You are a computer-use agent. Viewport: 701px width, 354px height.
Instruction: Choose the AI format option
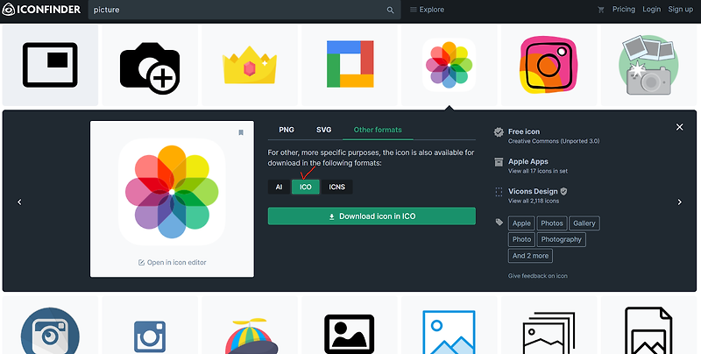(x=279, y=187)
